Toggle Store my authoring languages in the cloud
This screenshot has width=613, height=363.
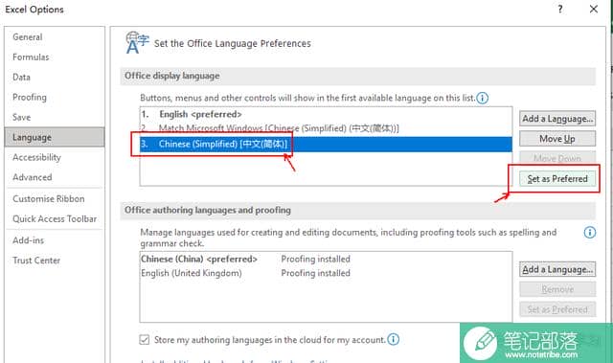pyautogui.click(x=145, y=340)
